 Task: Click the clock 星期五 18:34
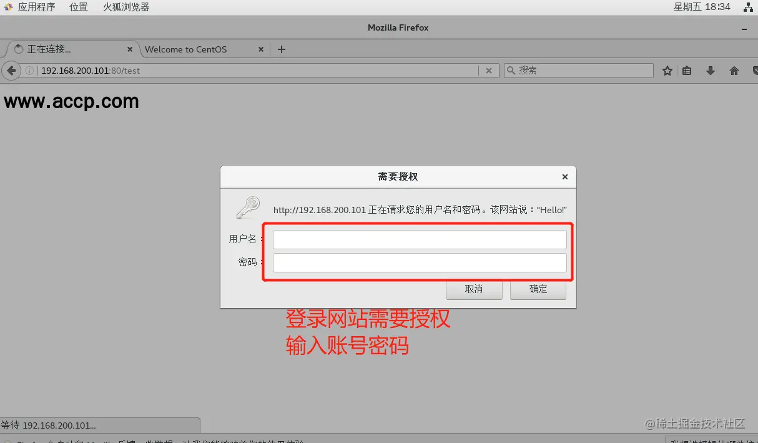(x=702, y=7)
